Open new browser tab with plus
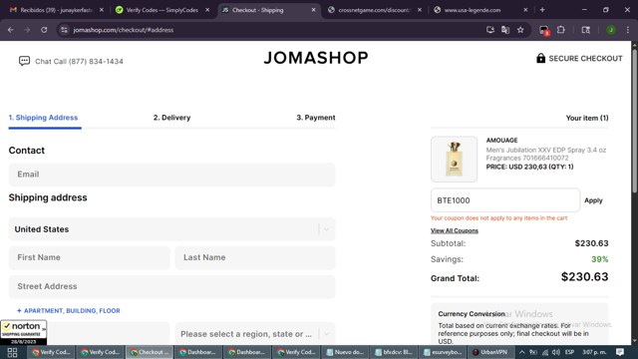 point(542,10)
